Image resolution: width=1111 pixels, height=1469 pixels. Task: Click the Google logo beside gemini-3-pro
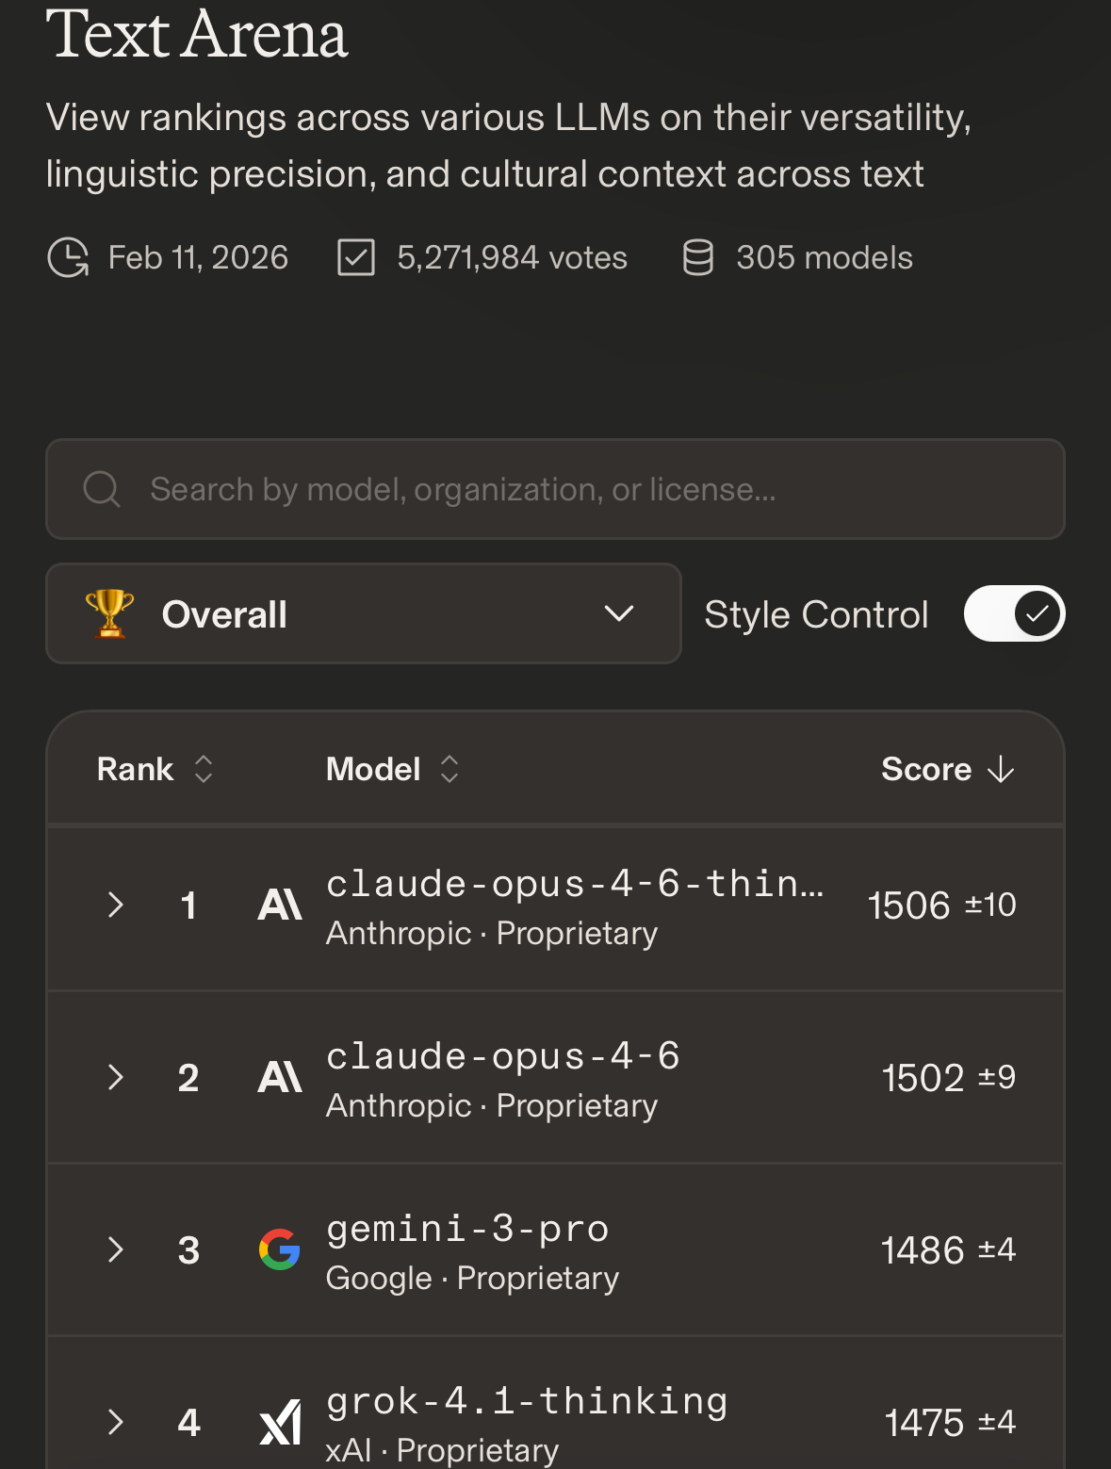(x=280, y=1250)
